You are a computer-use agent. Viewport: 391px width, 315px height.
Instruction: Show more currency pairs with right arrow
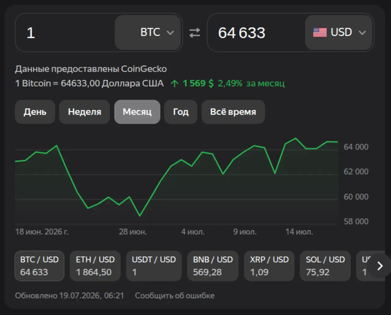click(x=380, y=266)
